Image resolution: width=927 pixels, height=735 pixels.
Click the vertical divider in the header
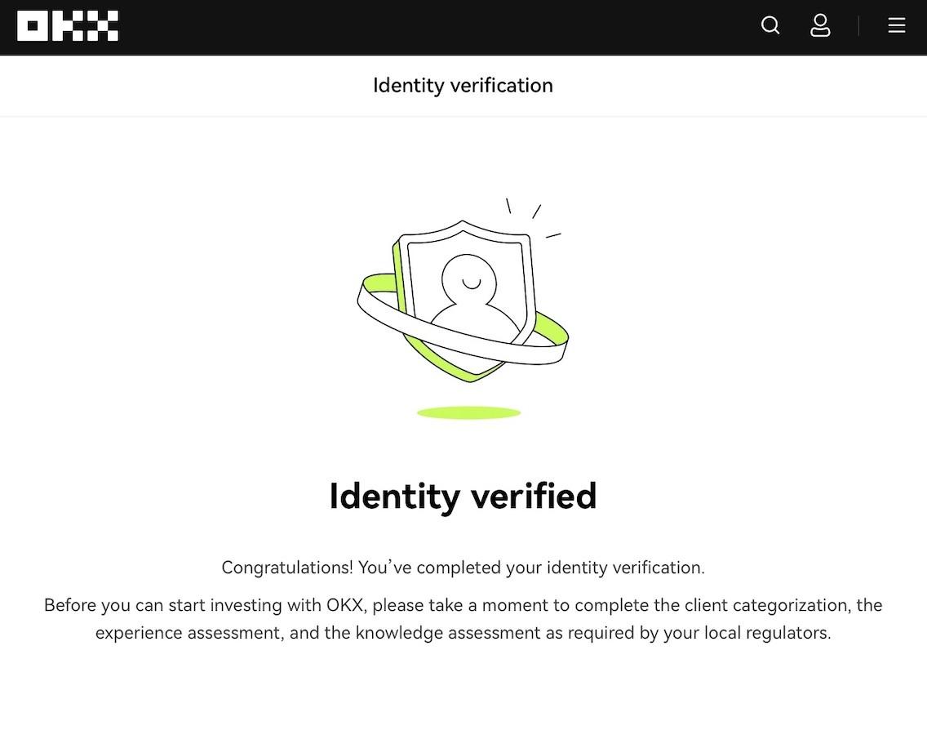click(x=858, y=26)
